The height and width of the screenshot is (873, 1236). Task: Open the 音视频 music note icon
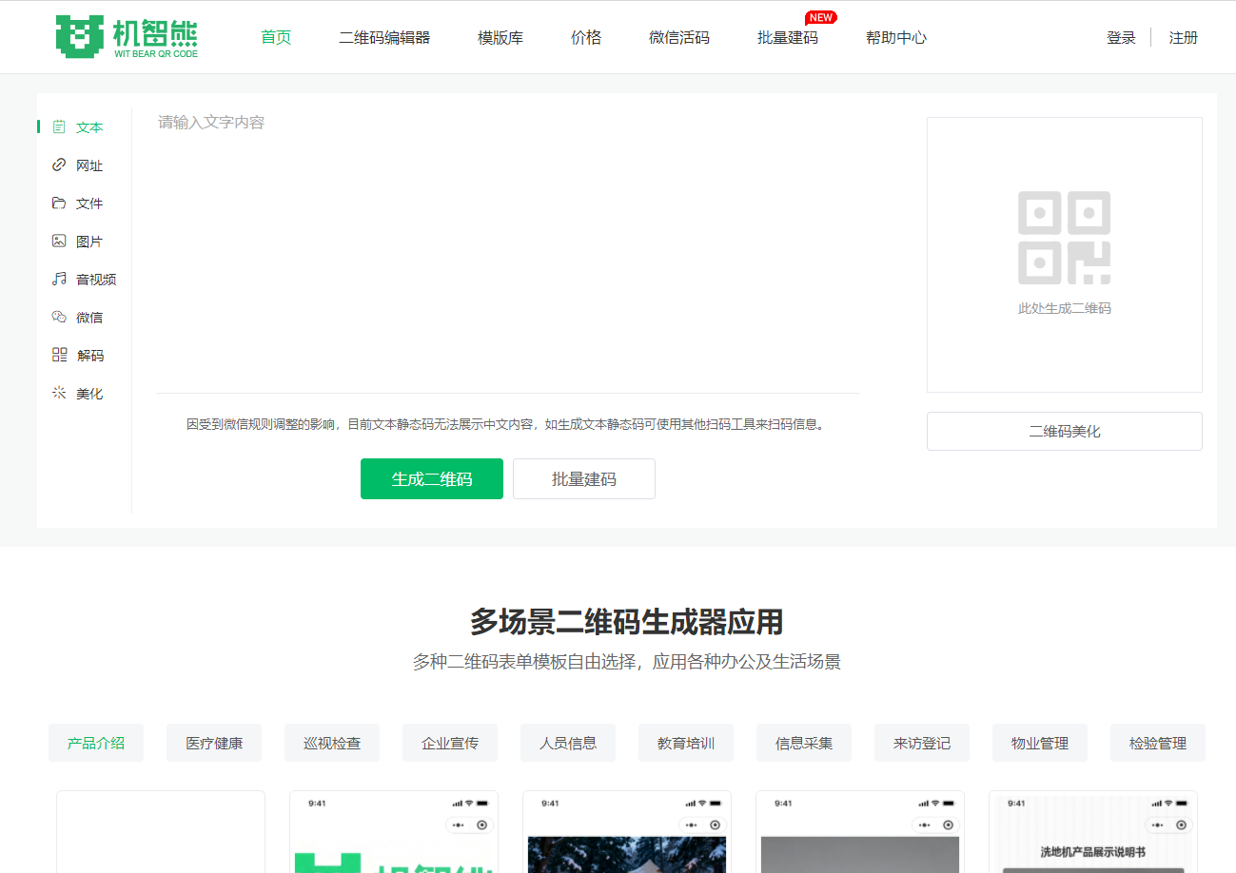coord(59,279)
